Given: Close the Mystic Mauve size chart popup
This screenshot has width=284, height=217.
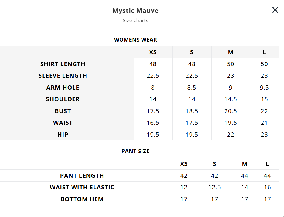Looking at the screenshot, I should 275,10.
